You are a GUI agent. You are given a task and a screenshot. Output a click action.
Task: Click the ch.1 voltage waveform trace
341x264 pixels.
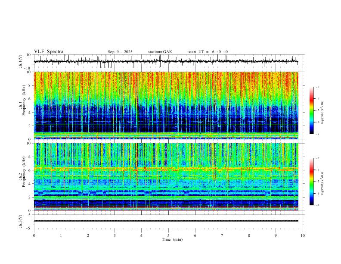(x=166, y=61)
